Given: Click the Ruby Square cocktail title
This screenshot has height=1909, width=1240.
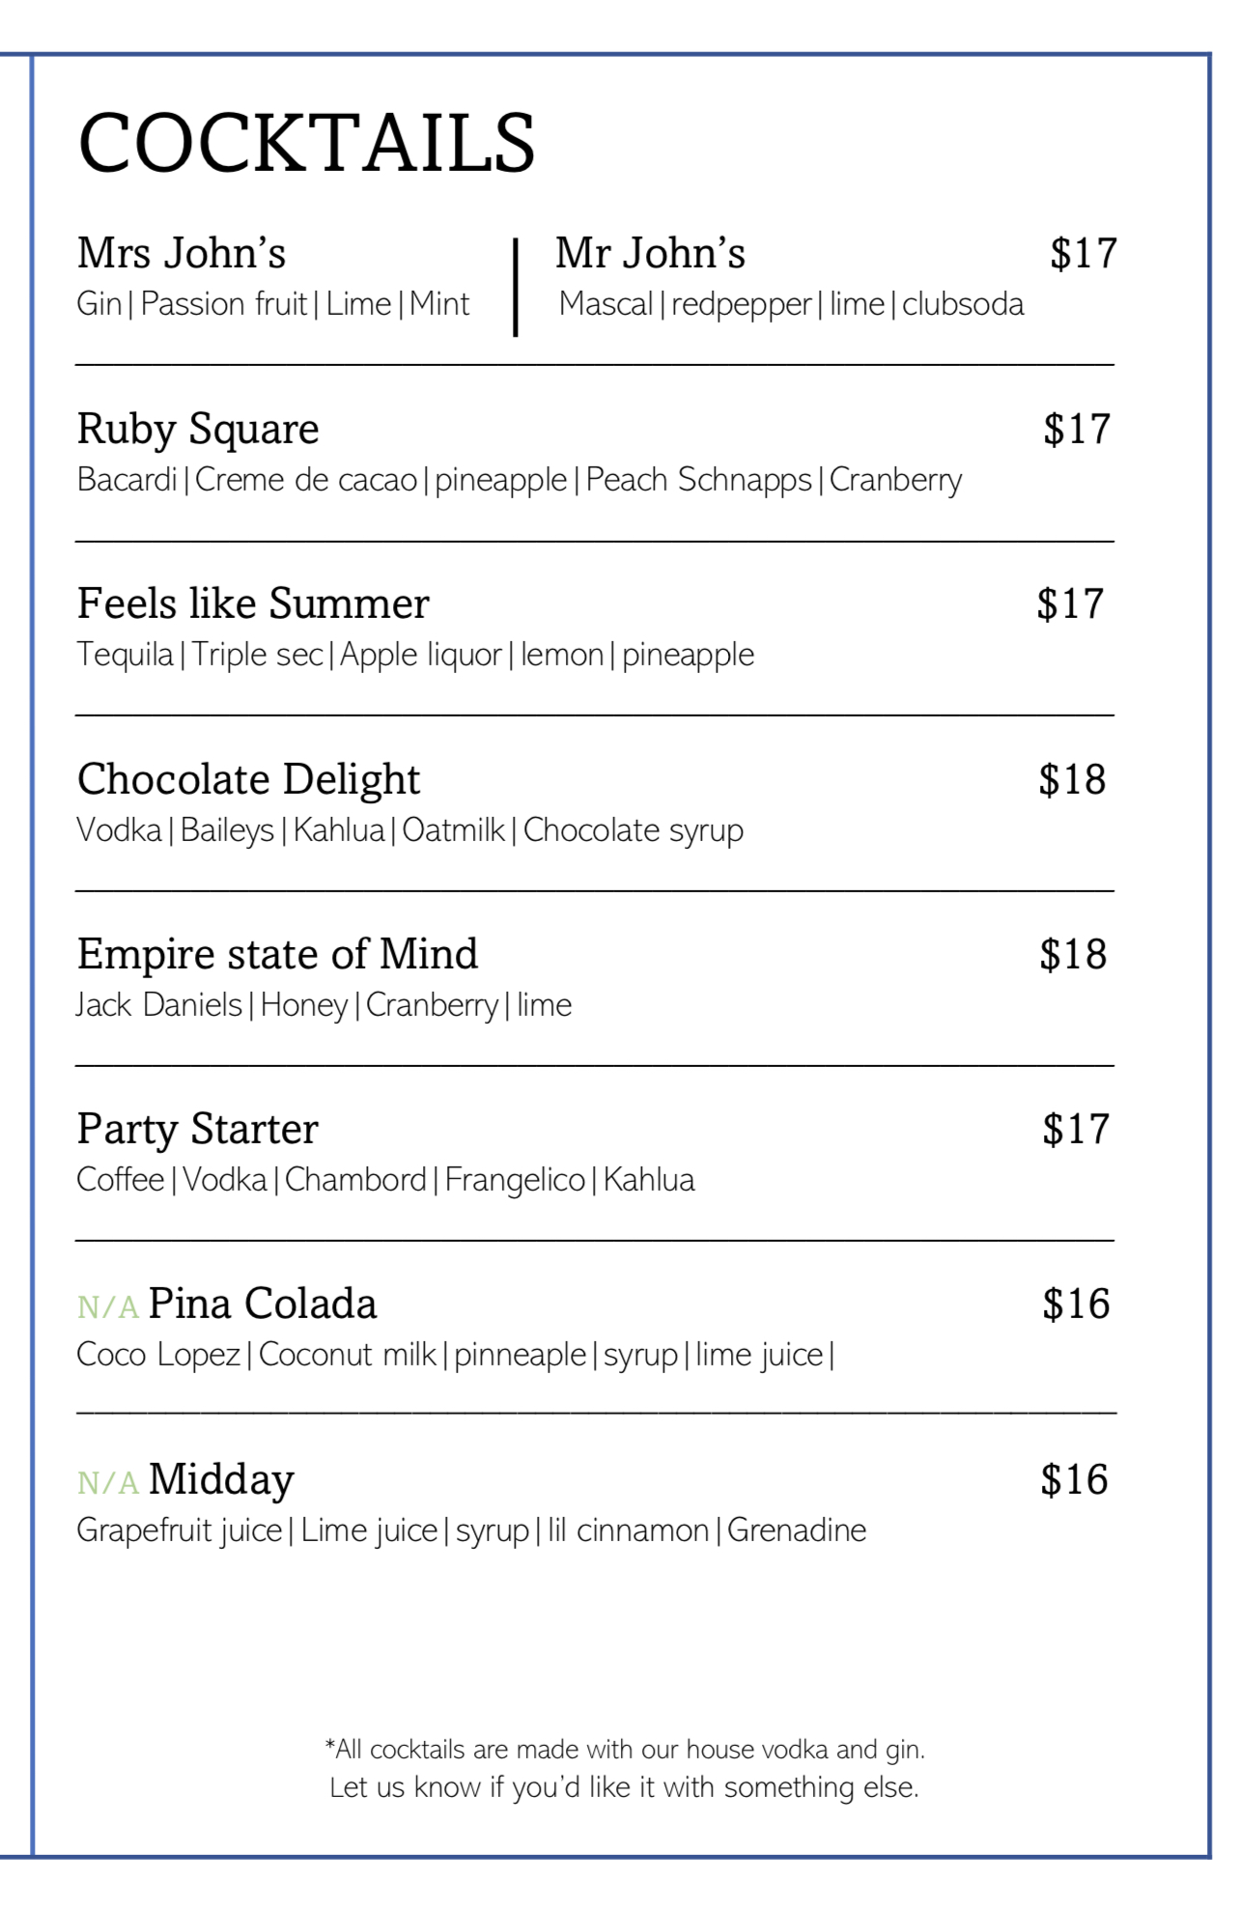Looking at the screenshot, I should 198,429.
